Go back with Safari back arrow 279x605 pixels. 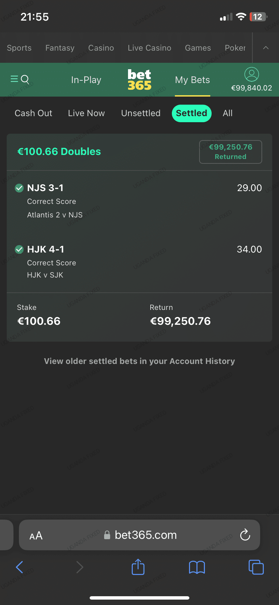20,567
